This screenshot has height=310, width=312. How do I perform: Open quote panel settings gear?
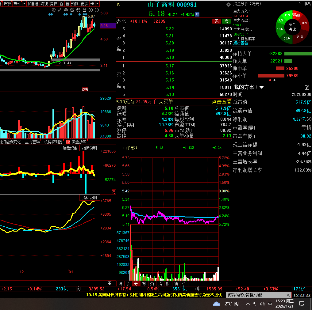229,5
